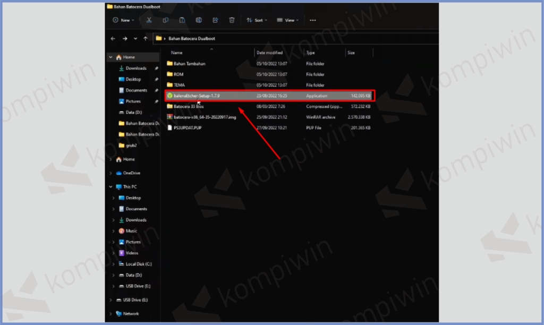544x325 pixels.
Task: Open the View dropdown menu
Action: tap(287, 20)
